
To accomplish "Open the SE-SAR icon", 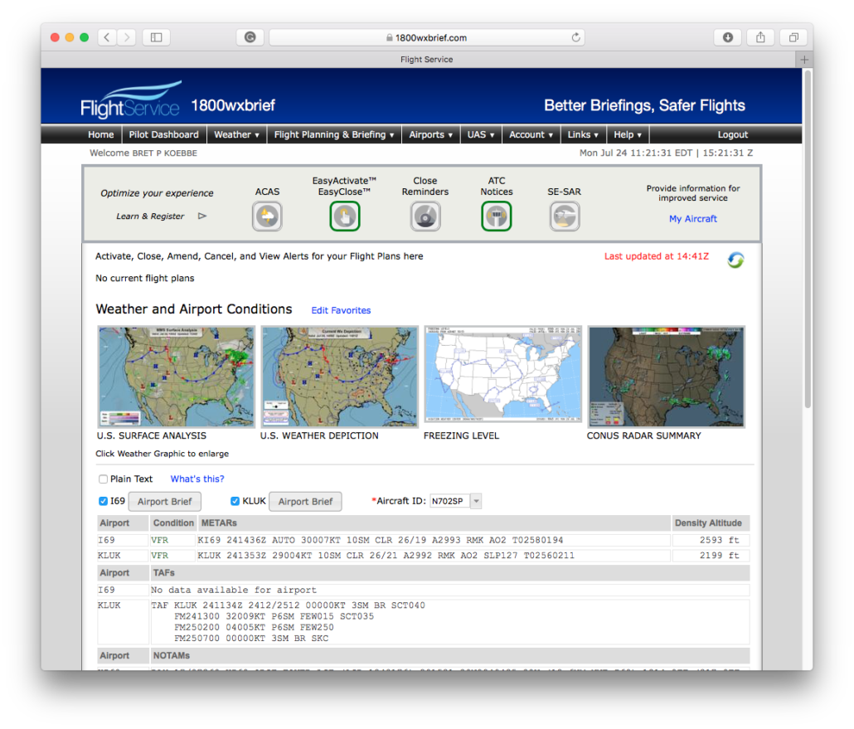I will click(565, 216).
